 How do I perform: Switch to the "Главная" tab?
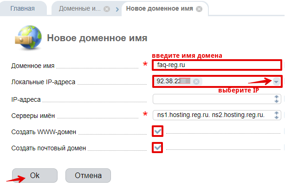[x=22, y=9]
